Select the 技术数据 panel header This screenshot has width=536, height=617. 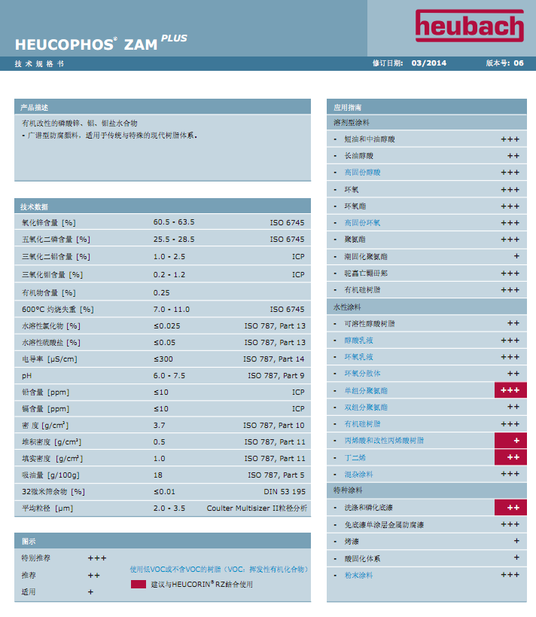click(162, 206)
